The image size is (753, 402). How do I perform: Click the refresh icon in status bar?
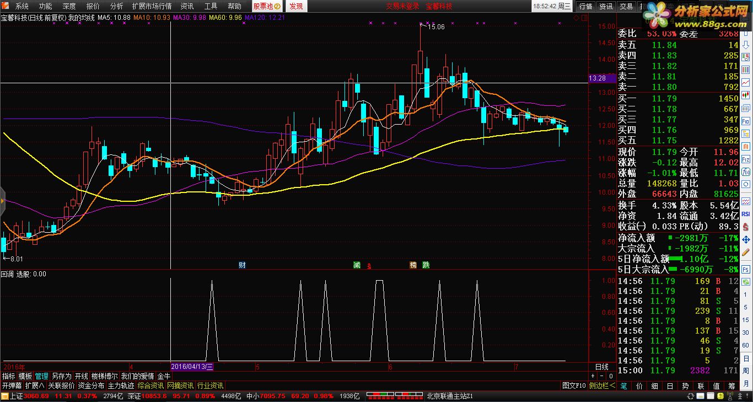click(x=691, y=396)
